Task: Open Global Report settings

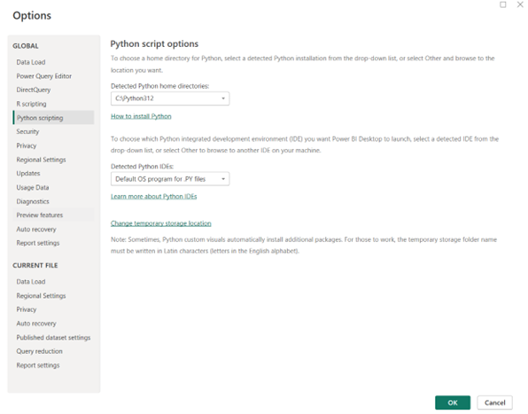Action: (38, 243)
